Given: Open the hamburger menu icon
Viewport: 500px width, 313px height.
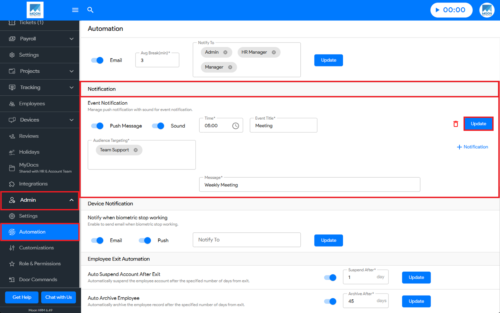Looking at the screenshot, I should tap(75, 10).
